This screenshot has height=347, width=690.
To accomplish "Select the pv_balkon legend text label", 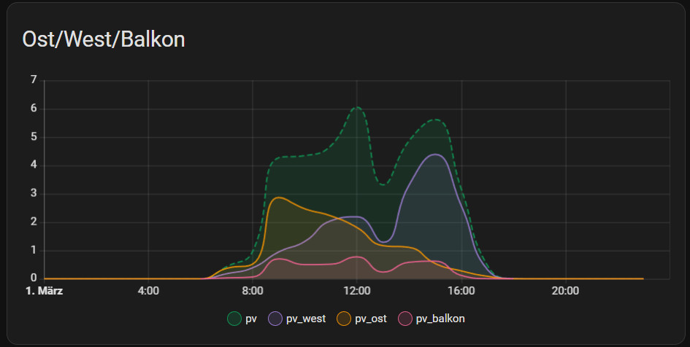I will 440,319.
